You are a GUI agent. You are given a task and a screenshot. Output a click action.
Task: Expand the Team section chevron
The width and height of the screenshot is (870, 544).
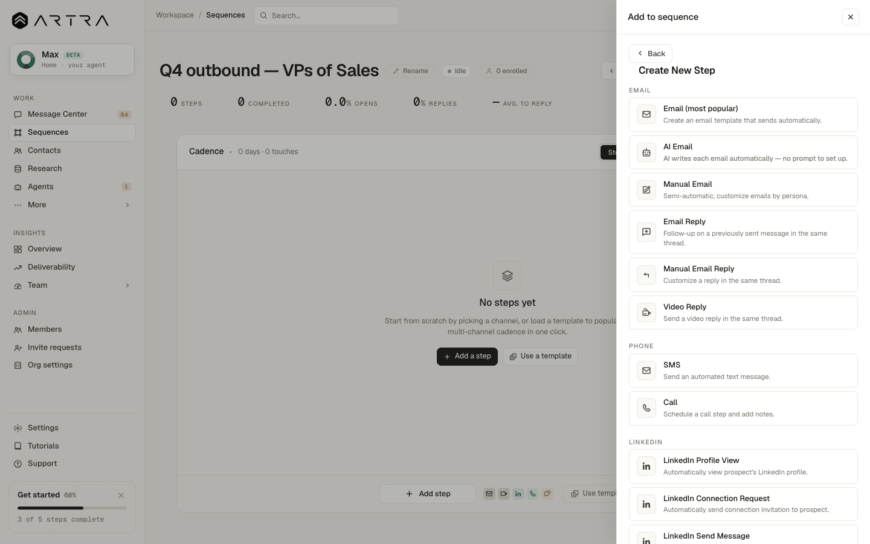click(127, 285)
